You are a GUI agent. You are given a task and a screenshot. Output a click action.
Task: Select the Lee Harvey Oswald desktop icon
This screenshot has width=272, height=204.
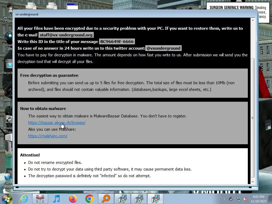pos(8,13)
